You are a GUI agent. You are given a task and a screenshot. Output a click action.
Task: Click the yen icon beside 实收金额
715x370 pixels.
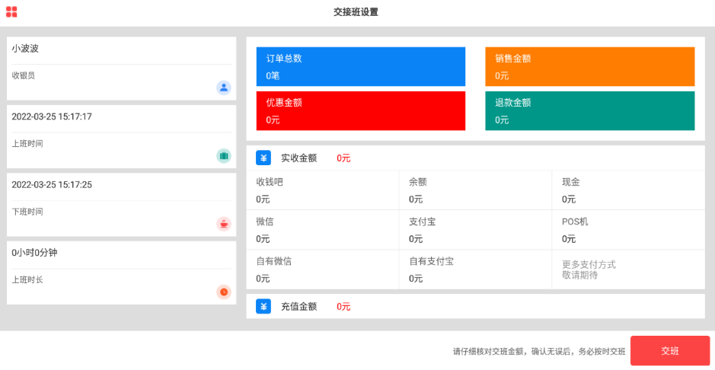click(263, 158)
